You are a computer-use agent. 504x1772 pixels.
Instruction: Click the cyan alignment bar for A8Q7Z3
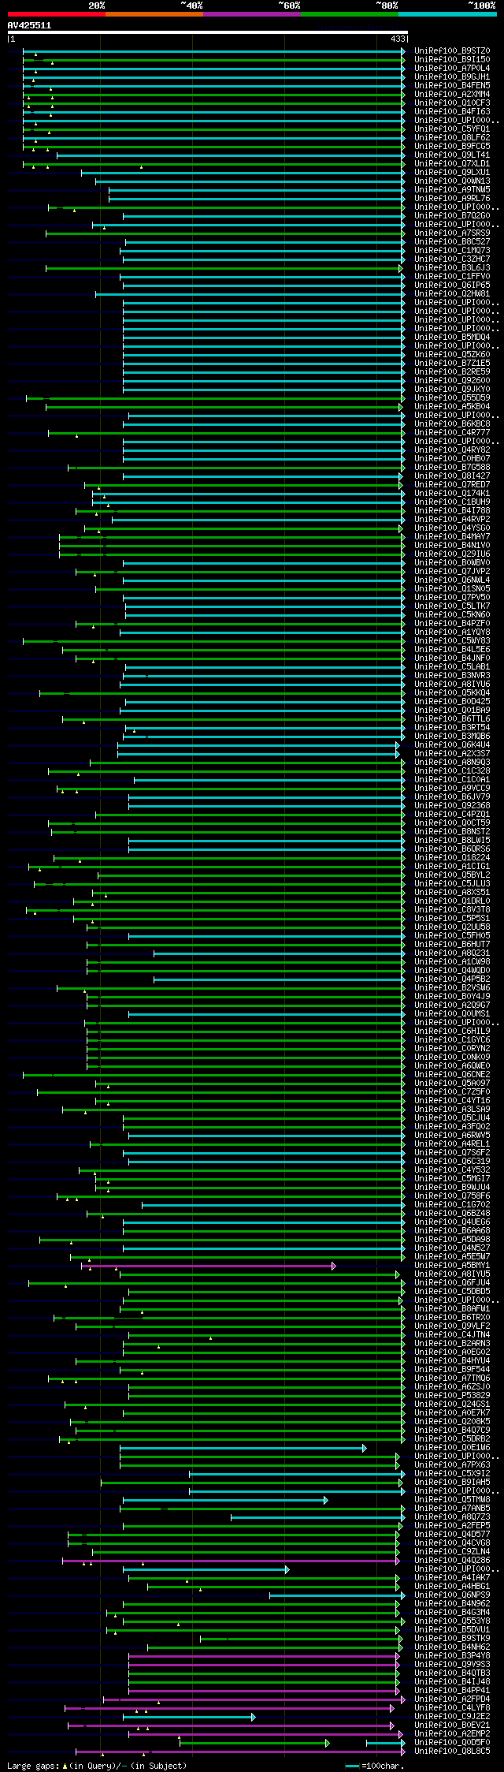point(317,1517)
